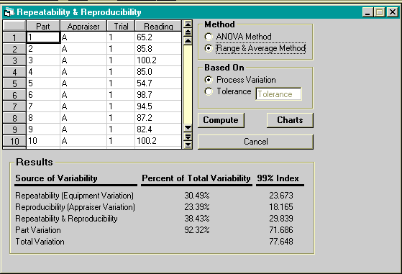Select row header 6
Image resolution: width=402 pixels, height=274 pixels.
pyautogui.click(x=14, y=95)
